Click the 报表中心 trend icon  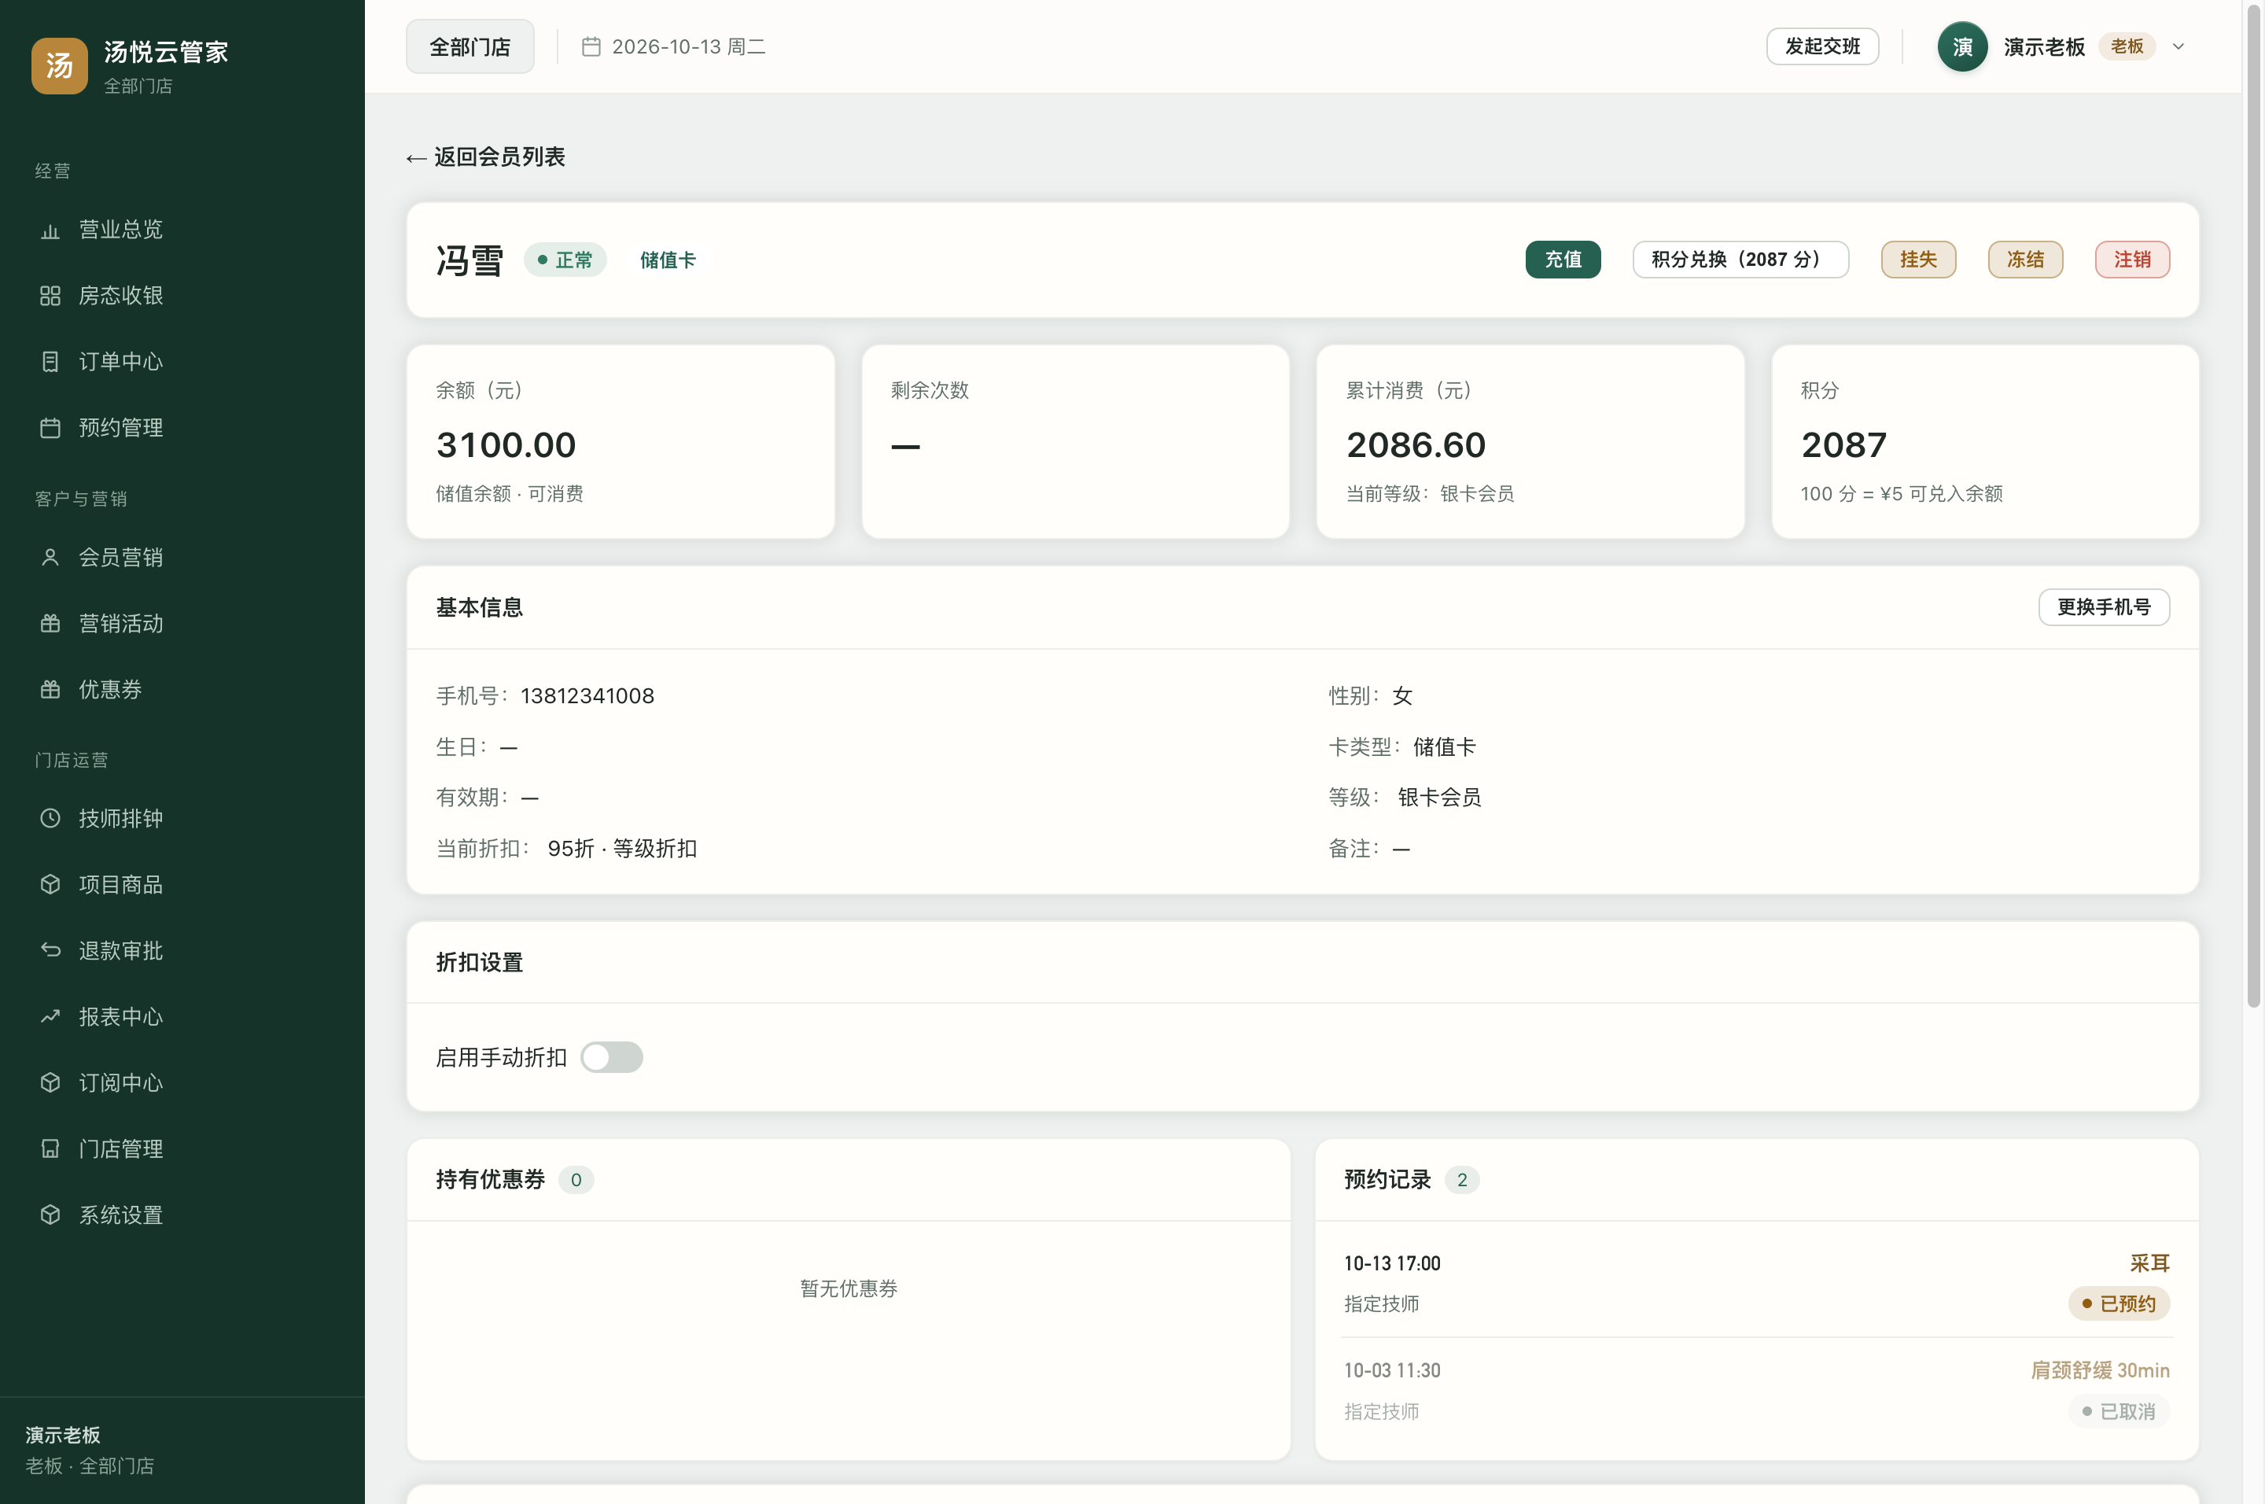pos(50,1017)
